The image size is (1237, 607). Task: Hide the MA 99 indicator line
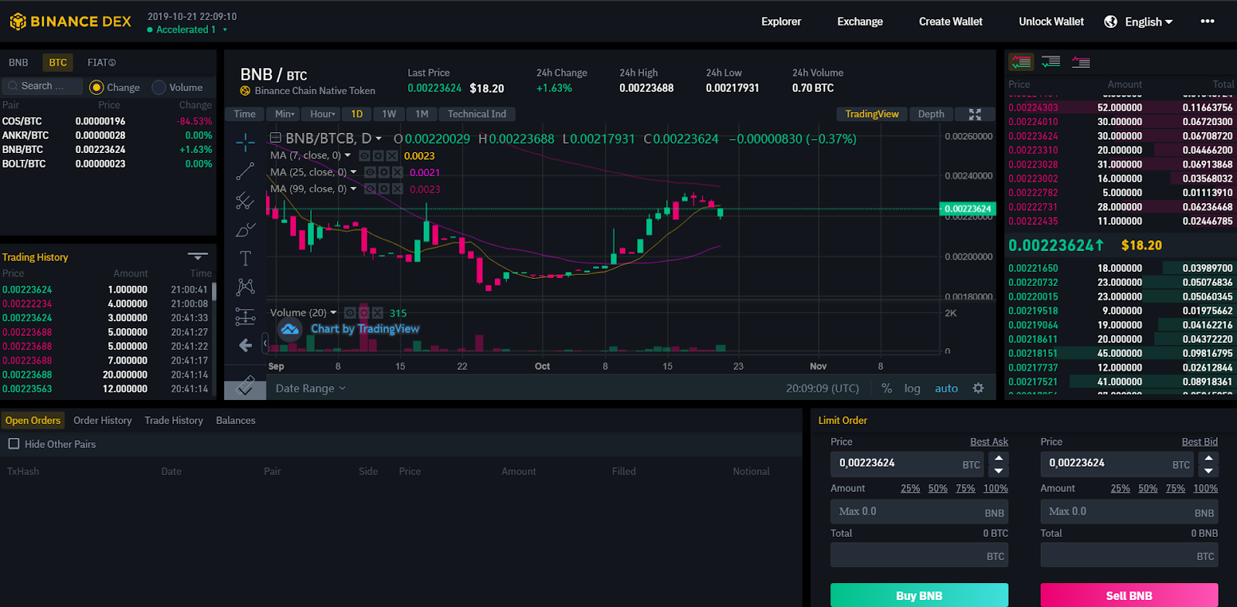370,189
